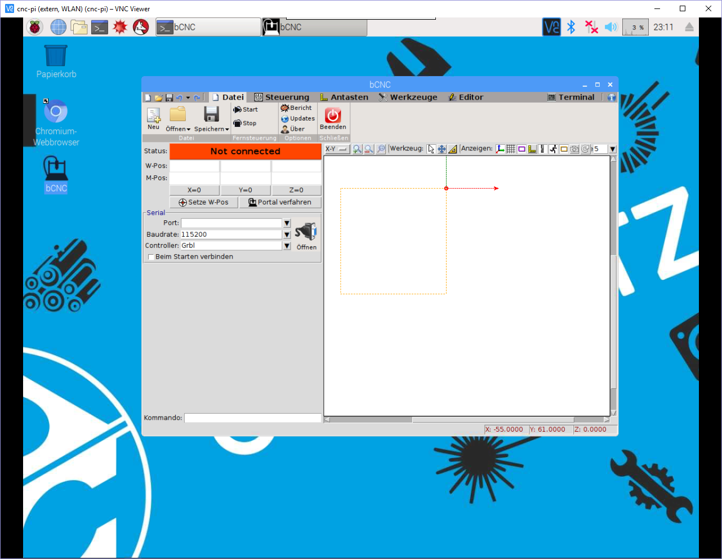Toggle workarea rectangle display icon
The height and width of the screenshot is (559, 722).
point(564,149)
